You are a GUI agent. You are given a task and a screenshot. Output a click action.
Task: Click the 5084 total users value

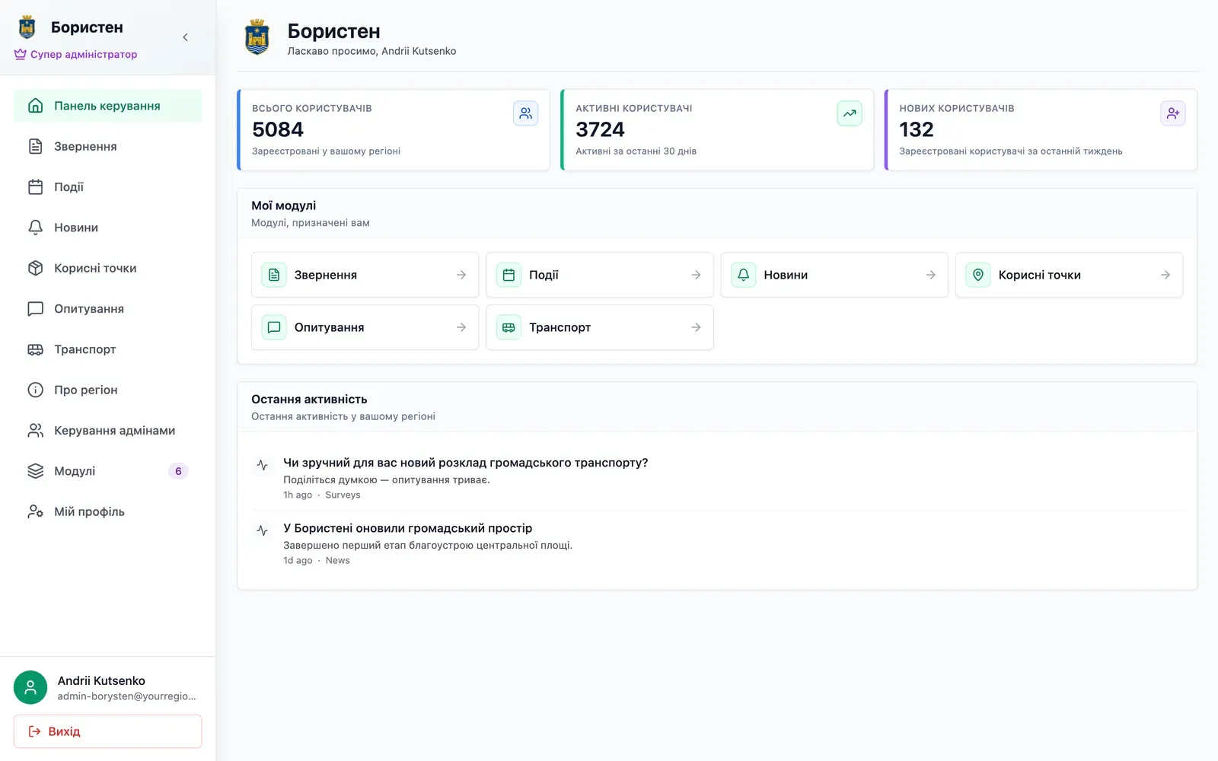(278, 129)
